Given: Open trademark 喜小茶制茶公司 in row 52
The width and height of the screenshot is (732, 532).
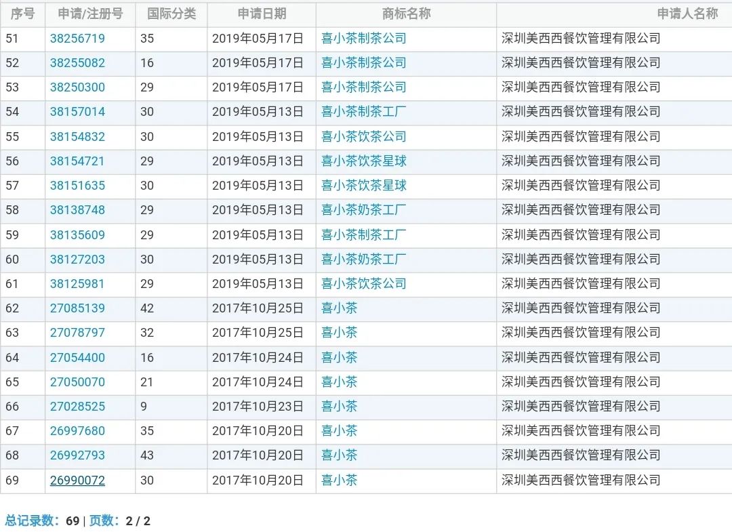Looking at the screenshot, I should 364,63.
